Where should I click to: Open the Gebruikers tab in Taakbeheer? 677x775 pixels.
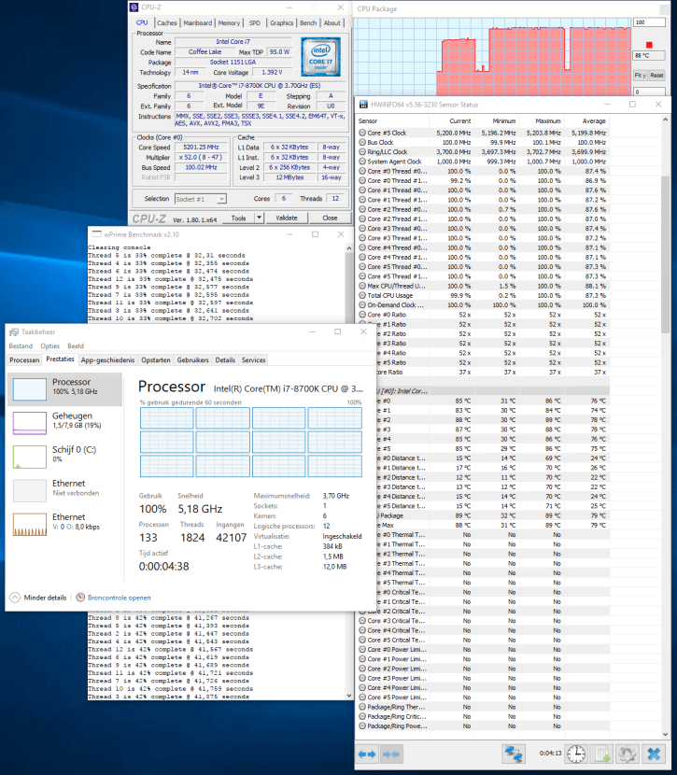192,359
